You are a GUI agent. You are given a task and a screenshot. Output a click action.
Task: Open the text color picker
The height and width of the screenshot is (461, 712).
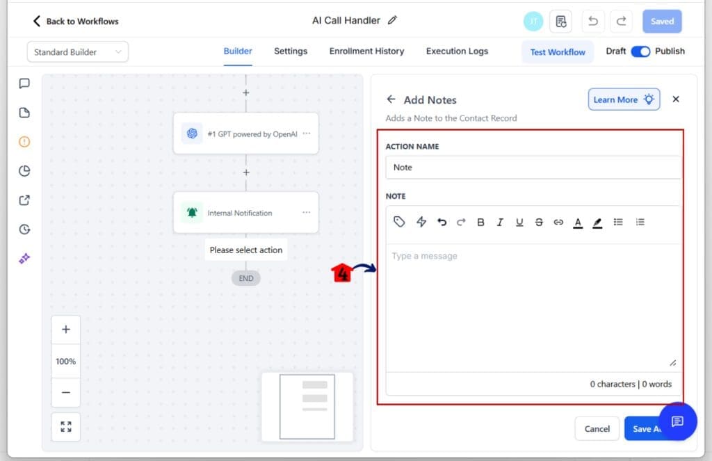click(578, 223)
